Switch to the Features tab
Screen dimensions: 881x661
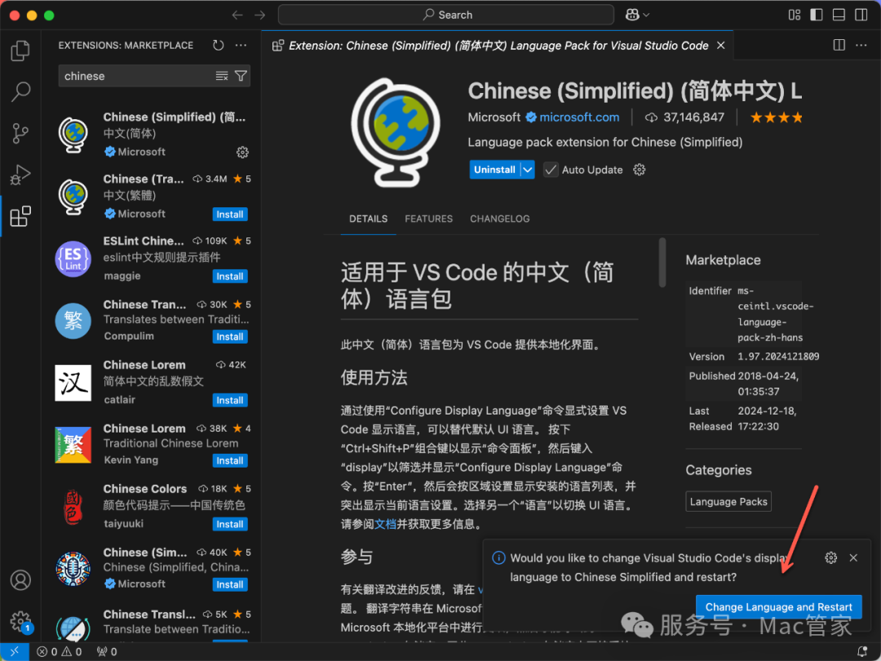click(x=429, y=219)
